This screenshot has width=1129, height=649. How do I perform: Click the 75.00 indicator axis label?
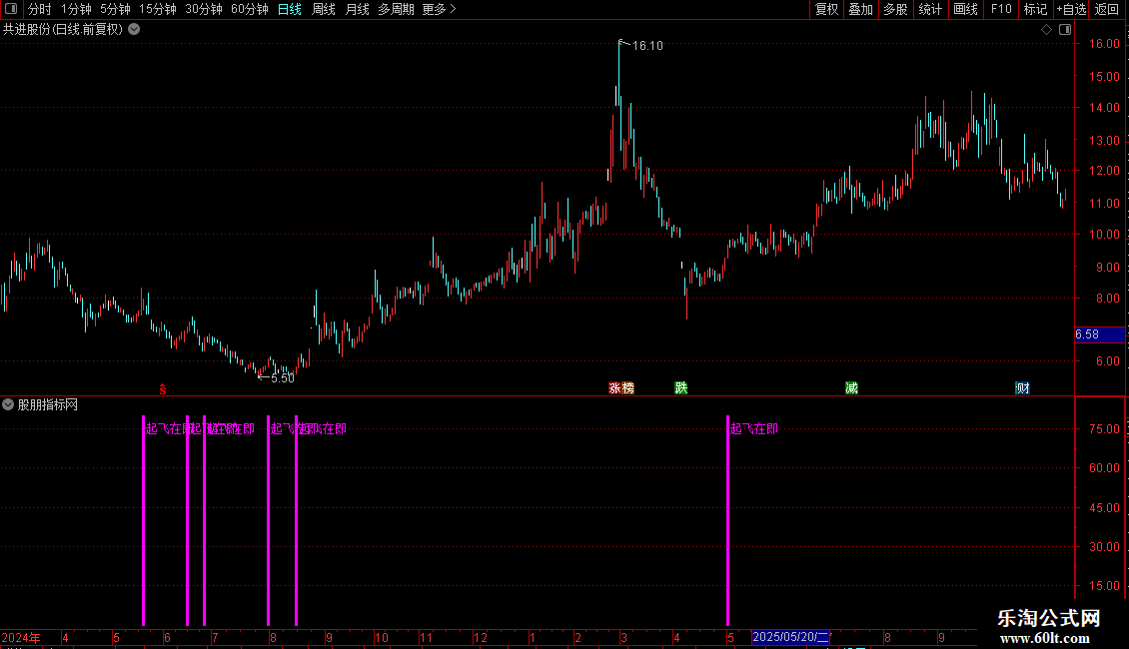(1104, 428)
